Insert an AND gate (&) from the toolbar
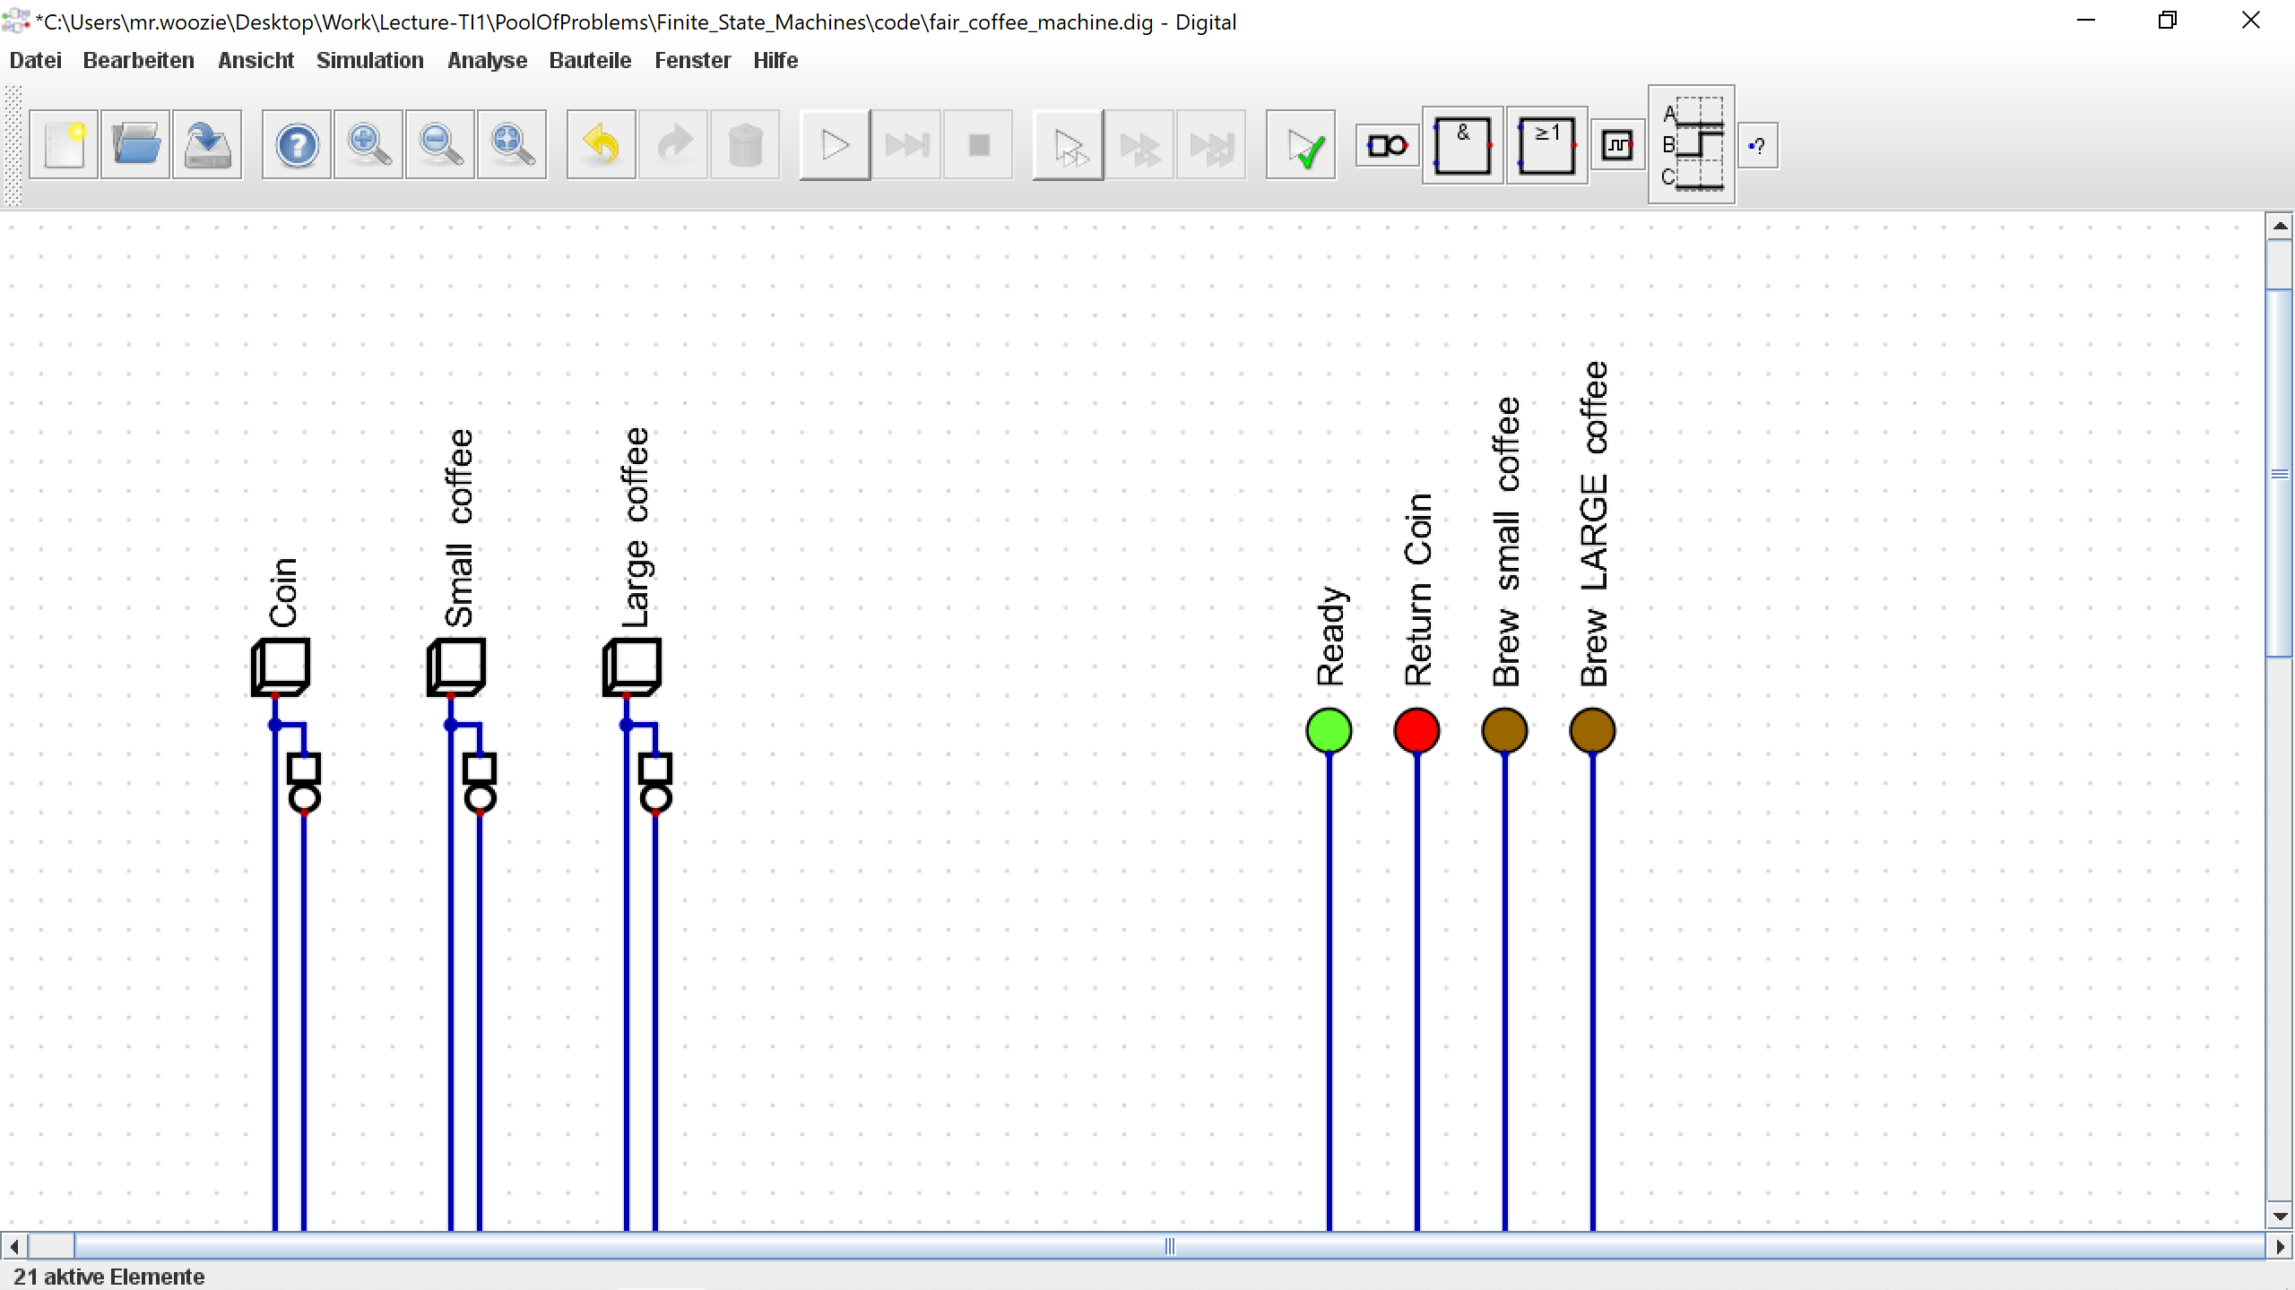 1463,145
